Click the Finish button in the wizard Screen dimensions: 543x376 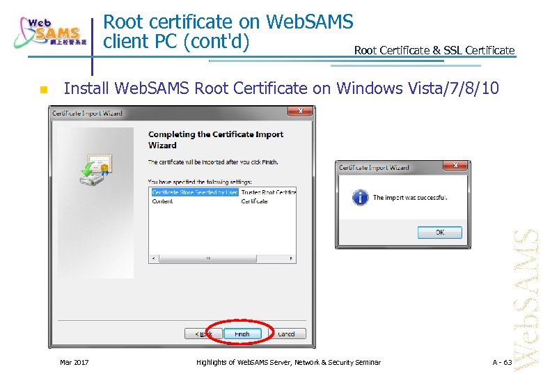point(242,334)
